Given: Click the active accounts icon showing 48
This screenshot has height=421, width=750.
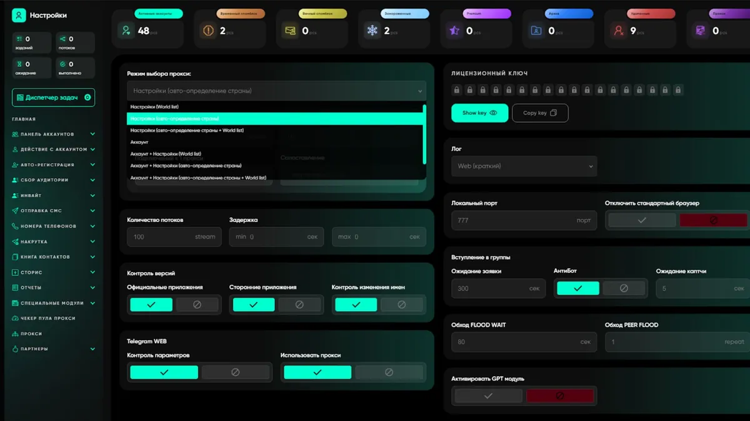Looking at the screenshot, I should click(x=126, y=31).
